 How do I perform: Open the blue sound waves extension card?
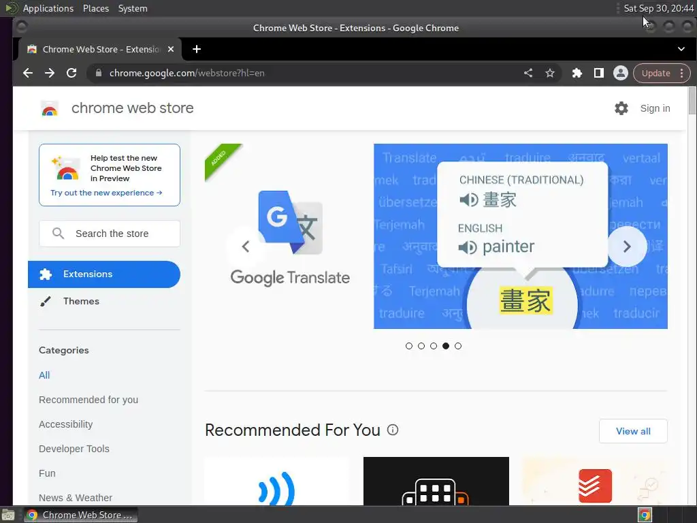(278, 481)
